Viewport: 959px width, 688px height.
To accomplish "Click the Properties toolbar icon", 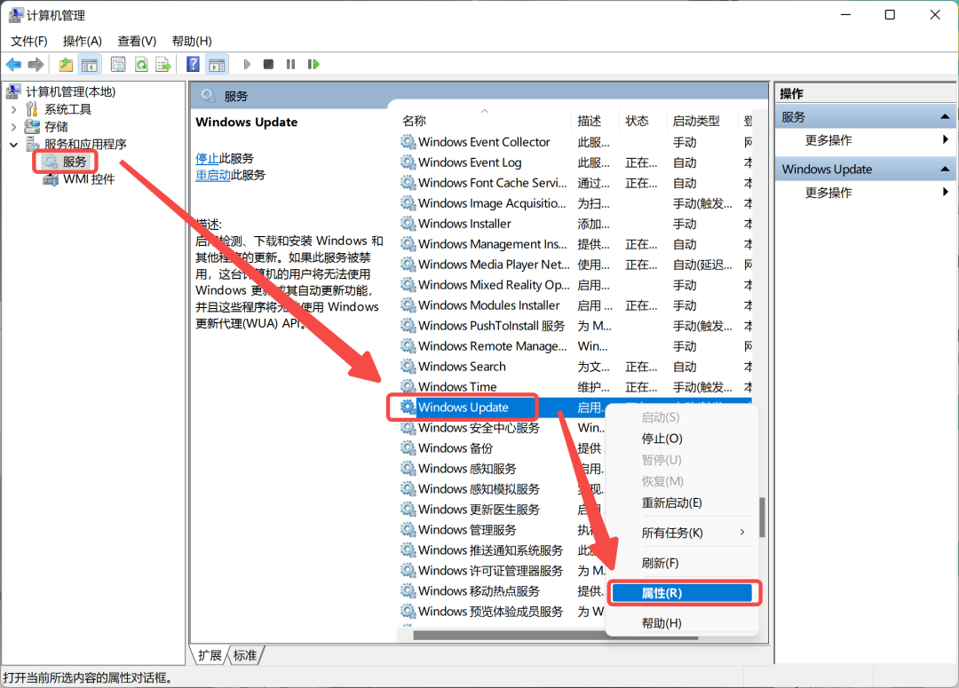I will click(x=118, y=64).
